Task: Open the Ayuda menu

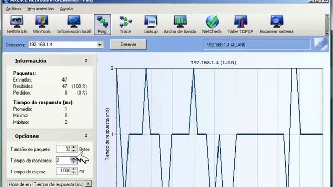Action: point(66,9)
